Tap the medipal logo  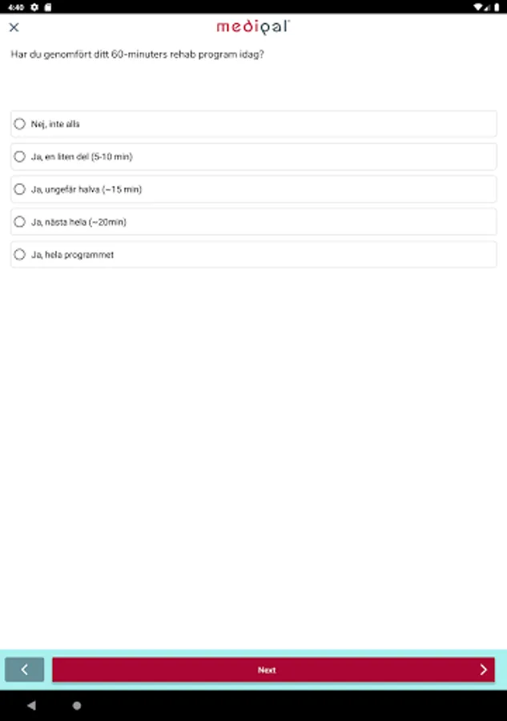point(252,26)
